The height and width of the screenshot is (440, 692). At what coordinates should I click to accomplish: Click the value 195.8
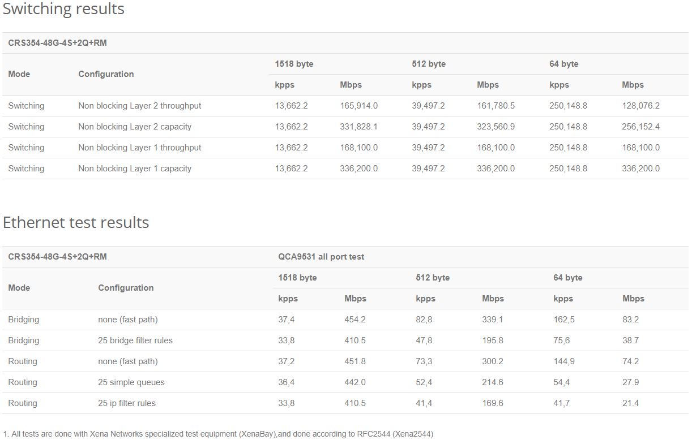click(493, 340)
